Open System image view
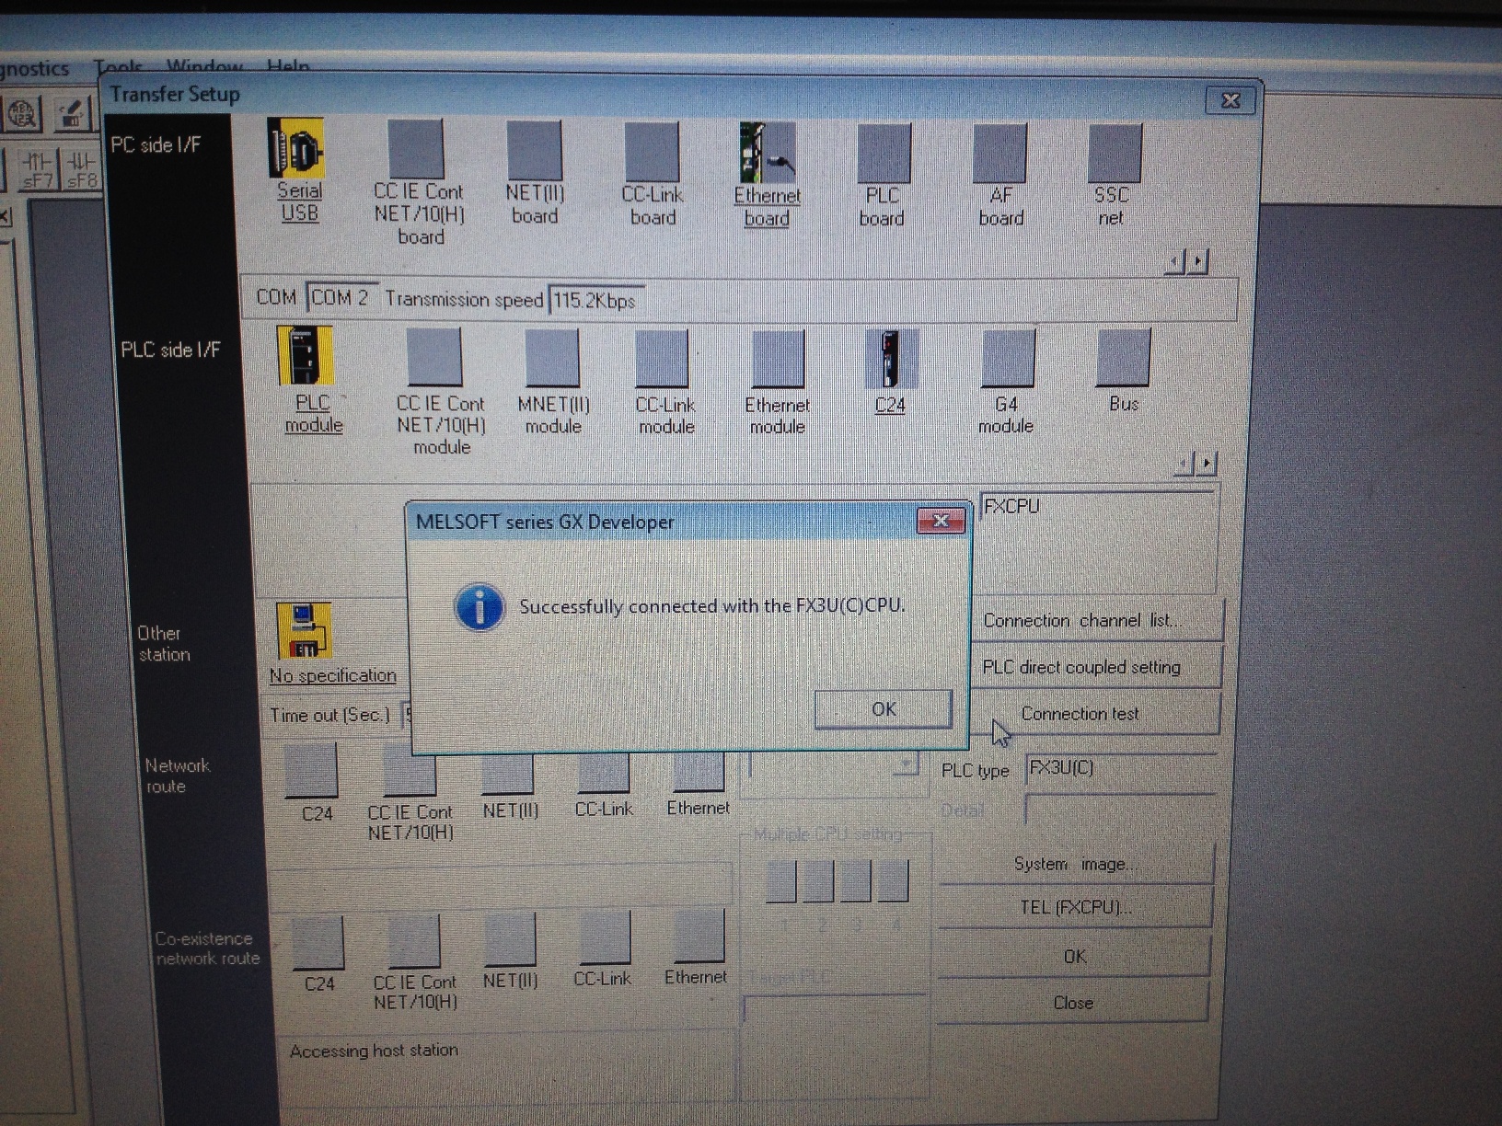This screenshot has height=1126, width=1502. coord(1075,864)
